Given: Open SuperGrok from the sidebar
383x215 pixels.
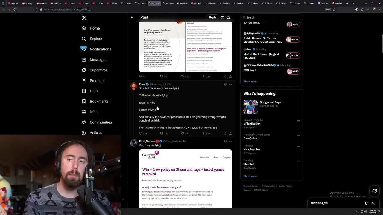Looking at the screenshot, I should tap(95, 70).
